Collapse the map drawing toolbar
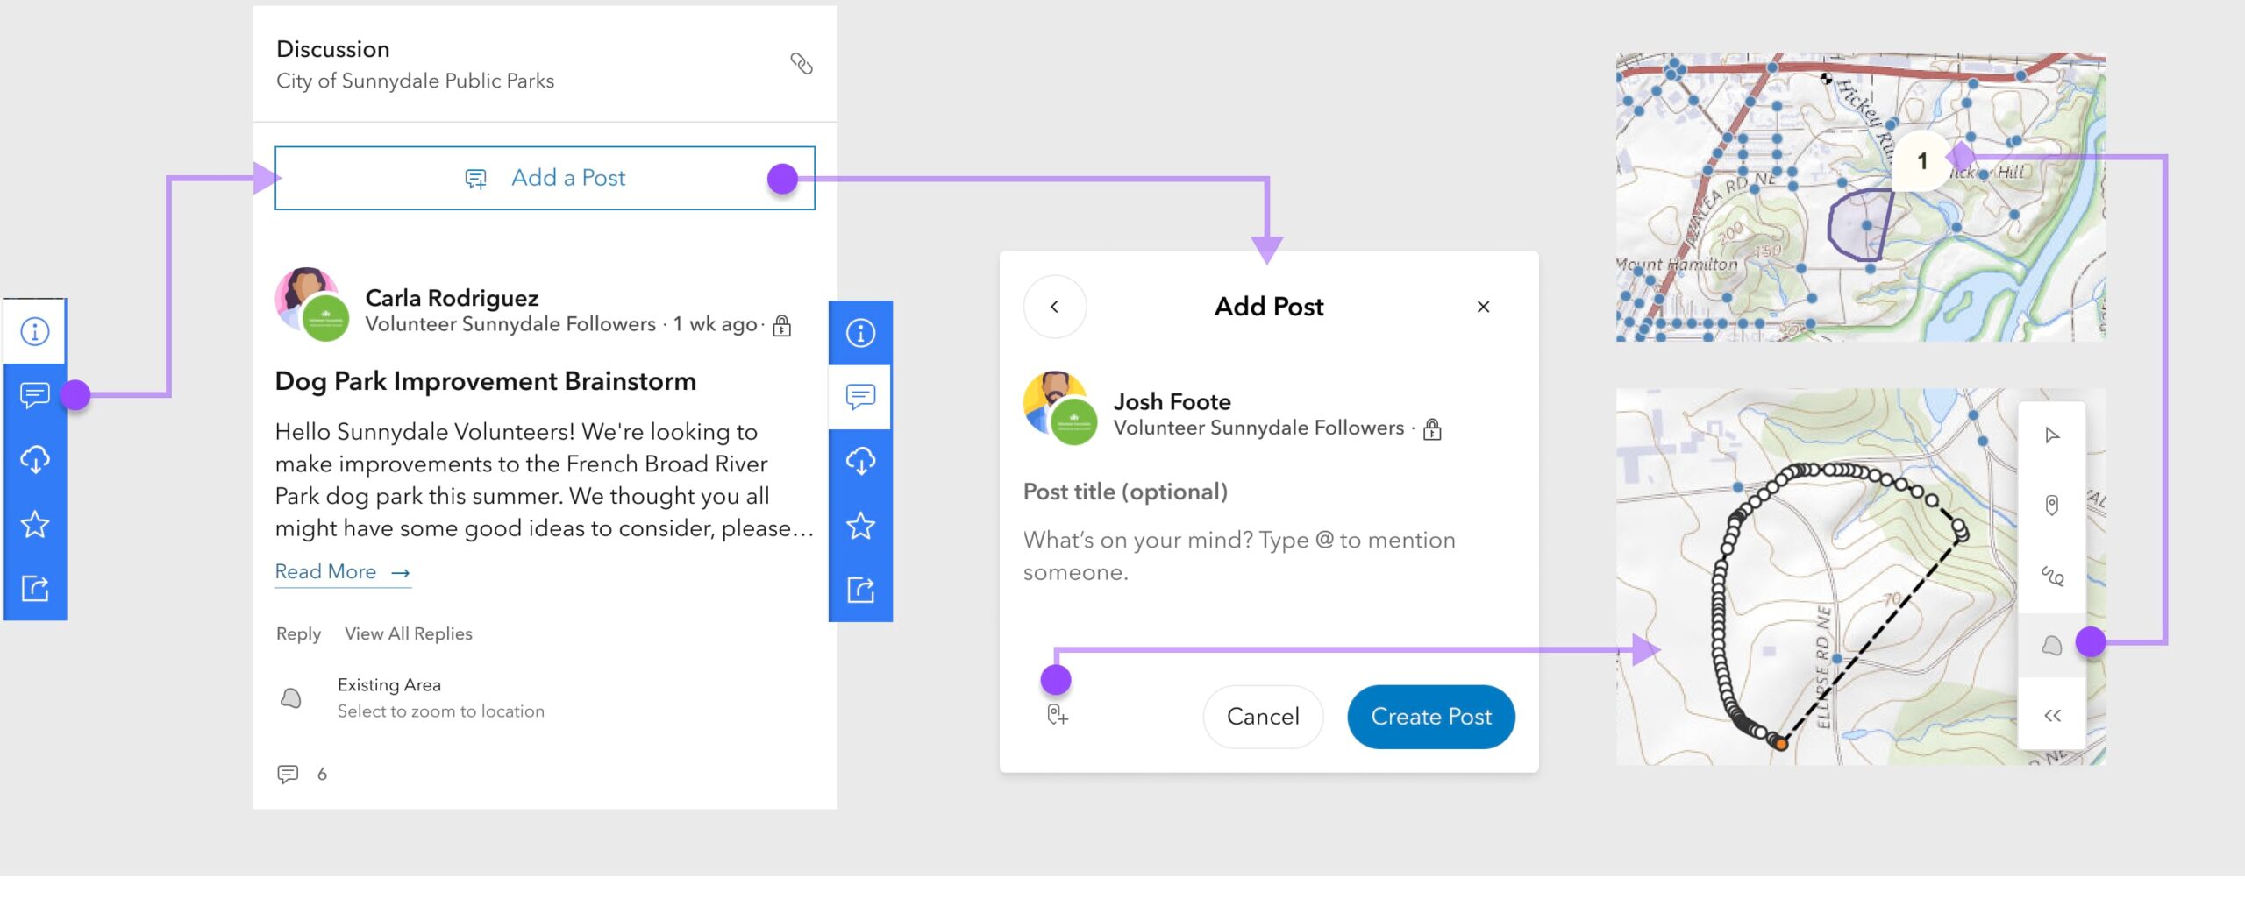 pyautogui.click(x=2051, y=716)
